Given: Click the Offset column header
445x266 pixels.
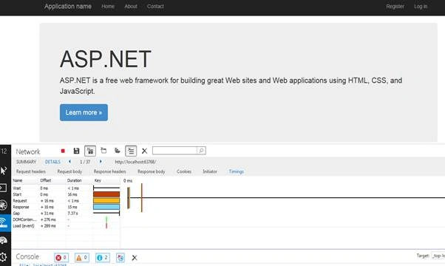Looking at the screenshot, I should click(x=46, y=180).
